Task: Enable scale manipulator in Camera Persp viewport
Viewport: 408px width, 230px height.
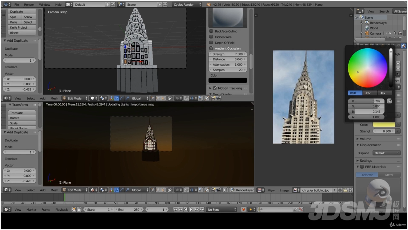Action: pos(127,98)
